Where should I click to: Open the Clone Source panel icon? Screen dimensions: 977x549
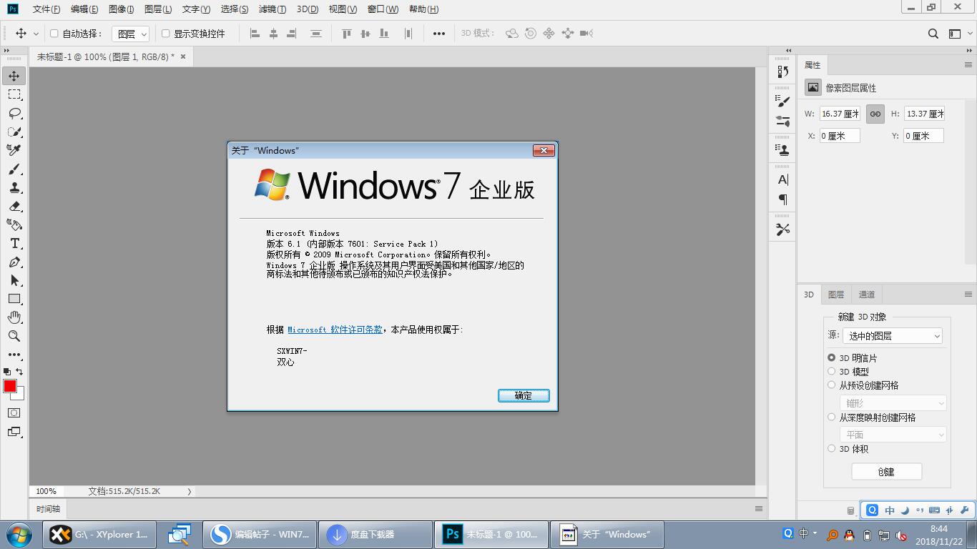point(783,150)
